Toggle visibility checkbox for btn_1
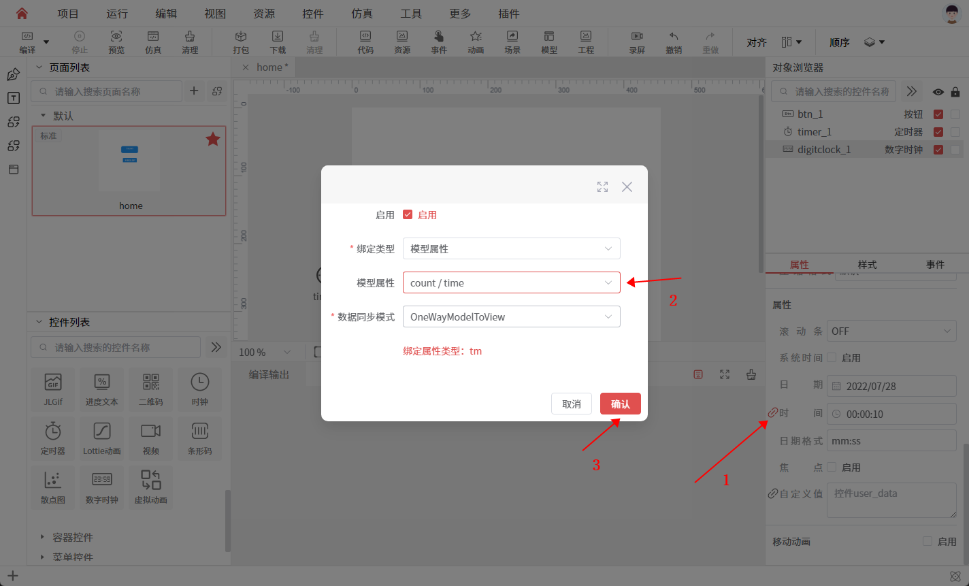The height and width of the screenshot is (586, 969). pyautogui.click(x=938, y=114)
